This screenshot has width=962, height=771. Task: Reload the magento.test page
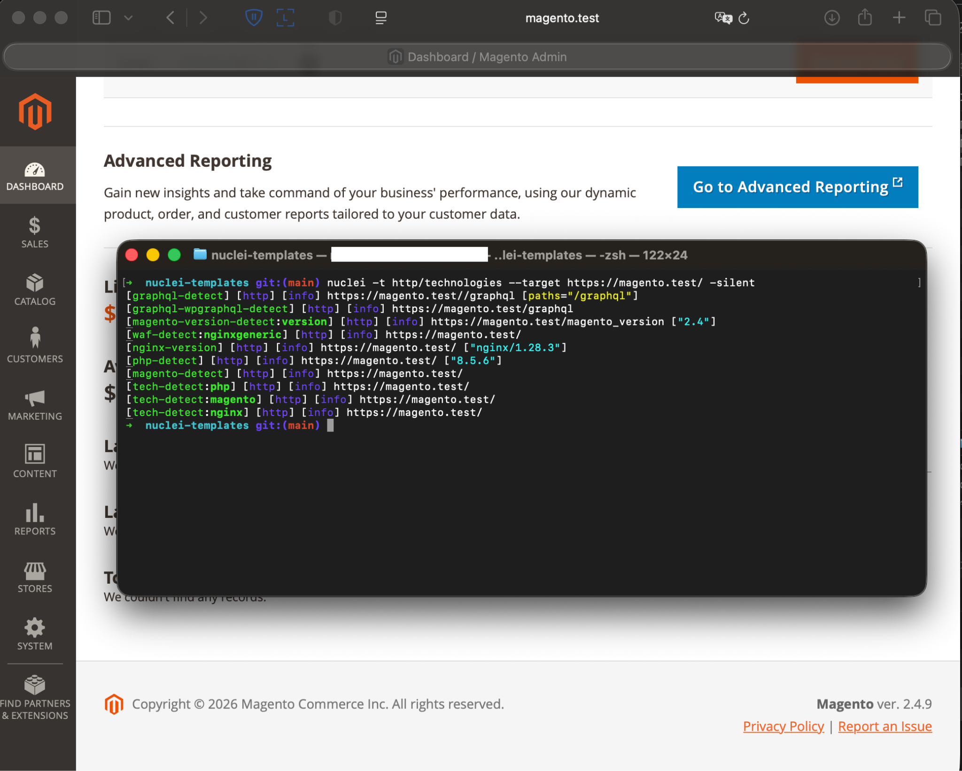pos(744,18)
